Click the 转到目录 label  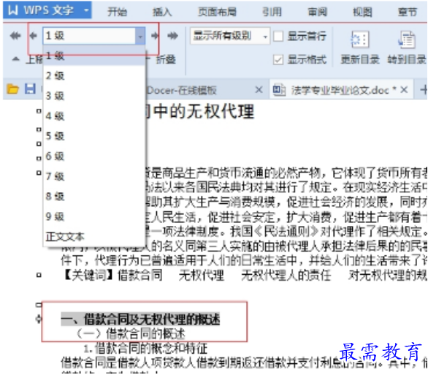[x=407, y=59]
